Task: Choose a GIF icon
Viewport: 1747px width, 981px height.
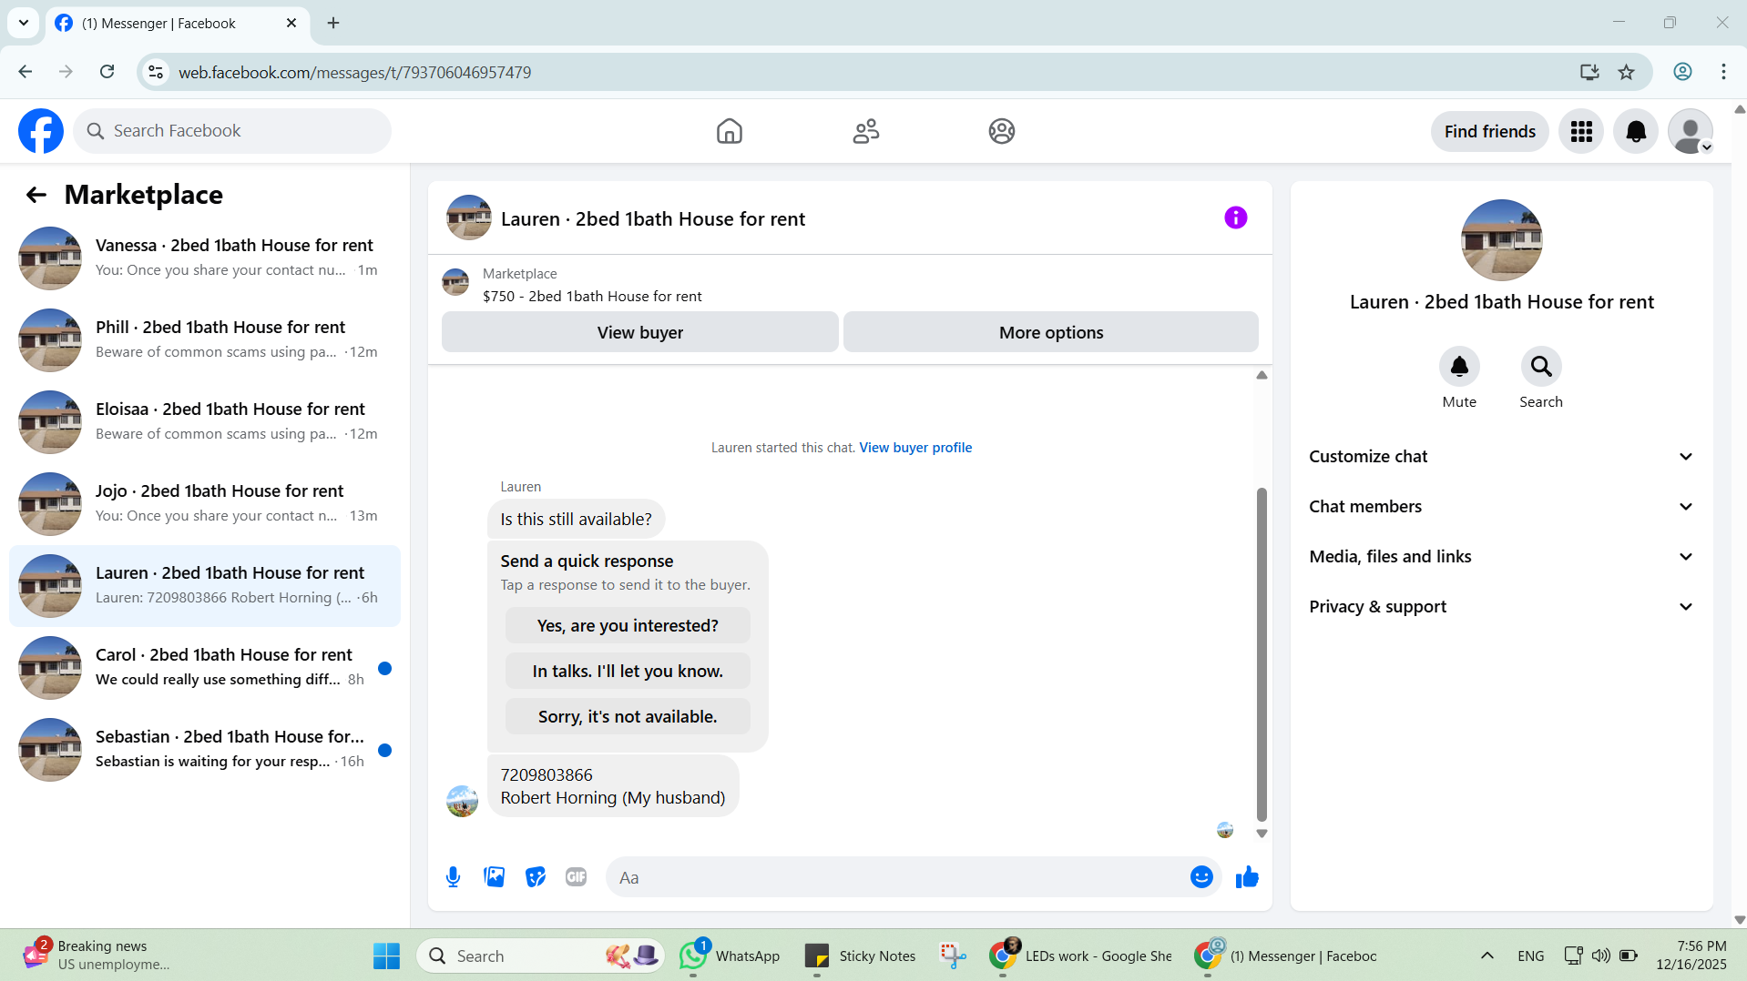Action: pos(576,877)
